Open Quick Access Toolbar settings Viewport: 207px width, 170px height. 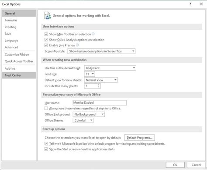click(x=19, y=61)
